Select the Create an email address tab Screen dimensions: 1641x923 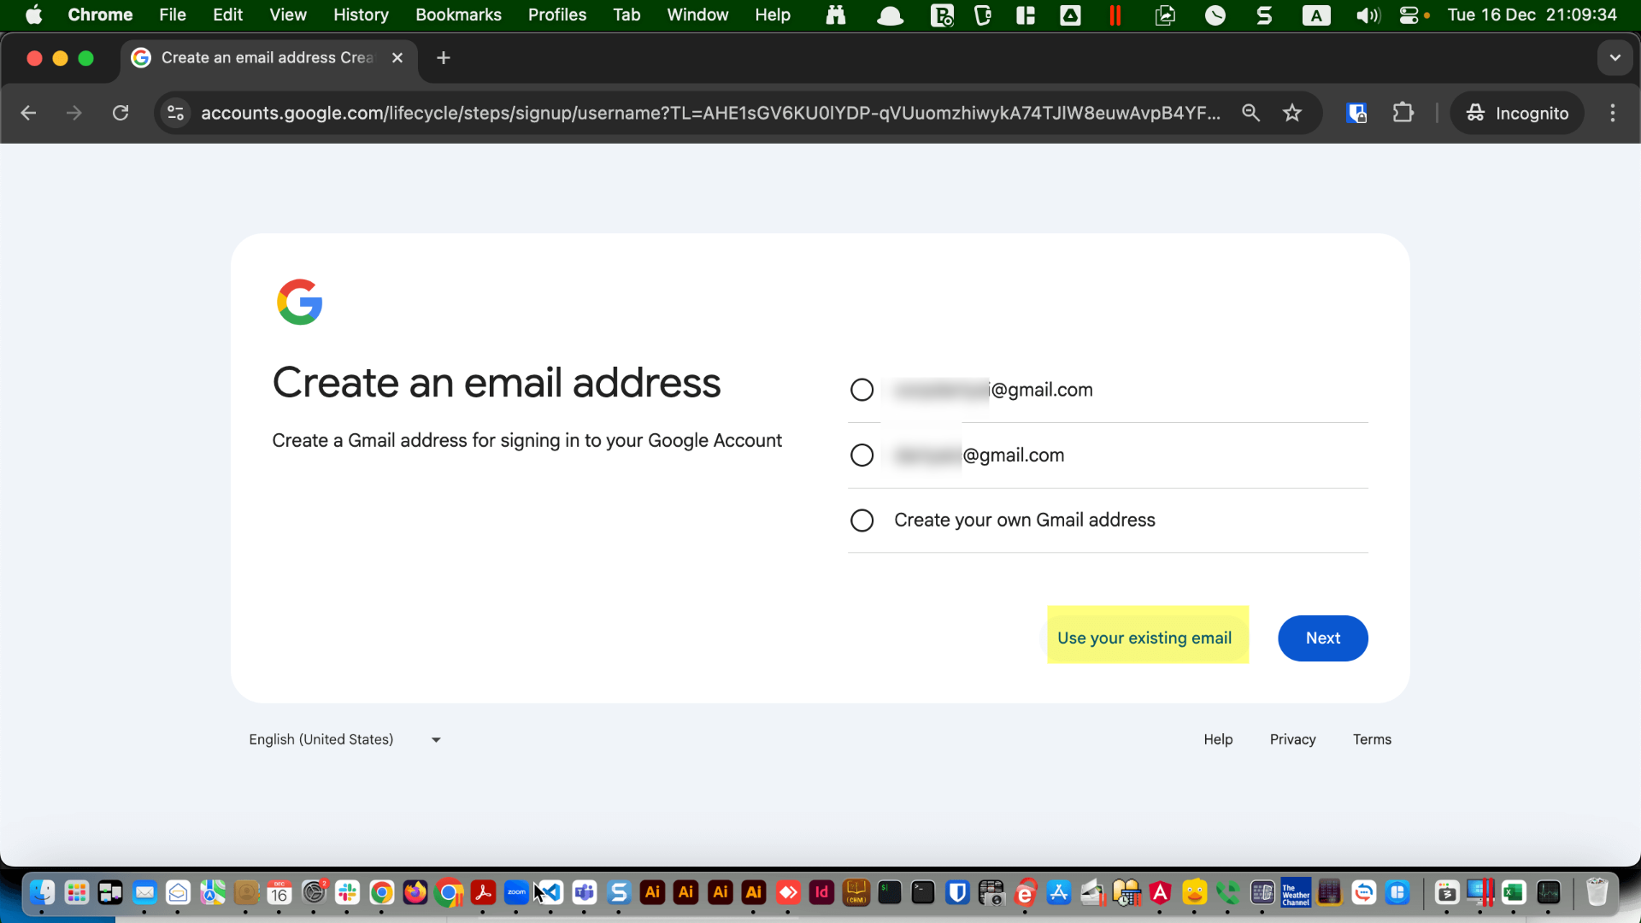pyautogui.click(x=256, y=57)
